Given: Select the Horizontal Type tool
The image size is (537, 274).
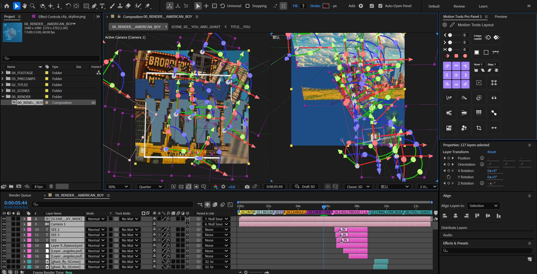Looking at the screenshot, I should tap(102, 6).
